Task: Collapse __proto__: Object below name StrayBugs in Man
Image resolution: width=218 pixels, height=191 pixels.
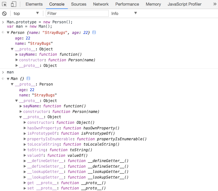Action: 17,101
